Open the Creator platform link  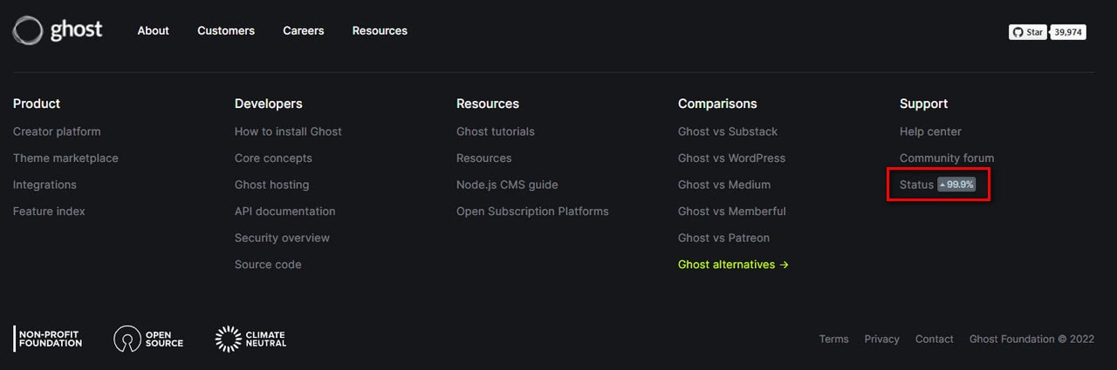(x=57, y=131)
